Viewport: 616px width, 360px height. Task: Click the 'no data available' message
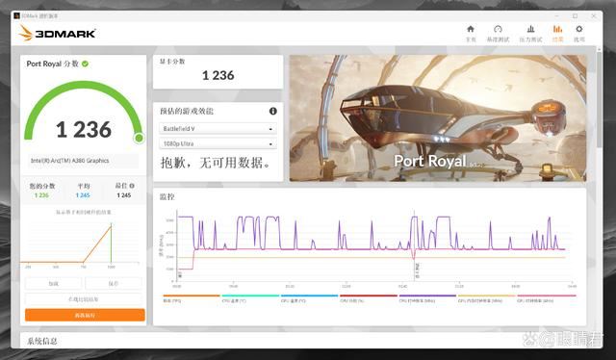pos(217,163)
